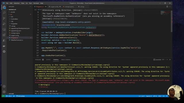Change file encoding UTF-8
184x103 pixels.
click(155, 96)
